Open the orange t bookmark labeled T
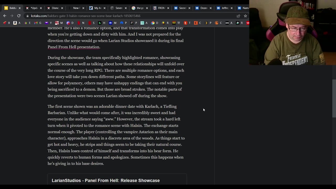This screenshot has height=189, width=336. pos(187,23)
